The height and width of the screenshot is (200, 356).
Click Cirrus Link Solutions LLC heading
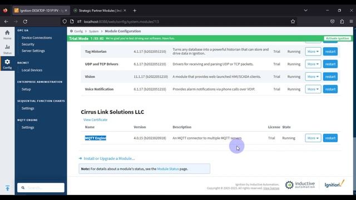click(x=112, y=112)
